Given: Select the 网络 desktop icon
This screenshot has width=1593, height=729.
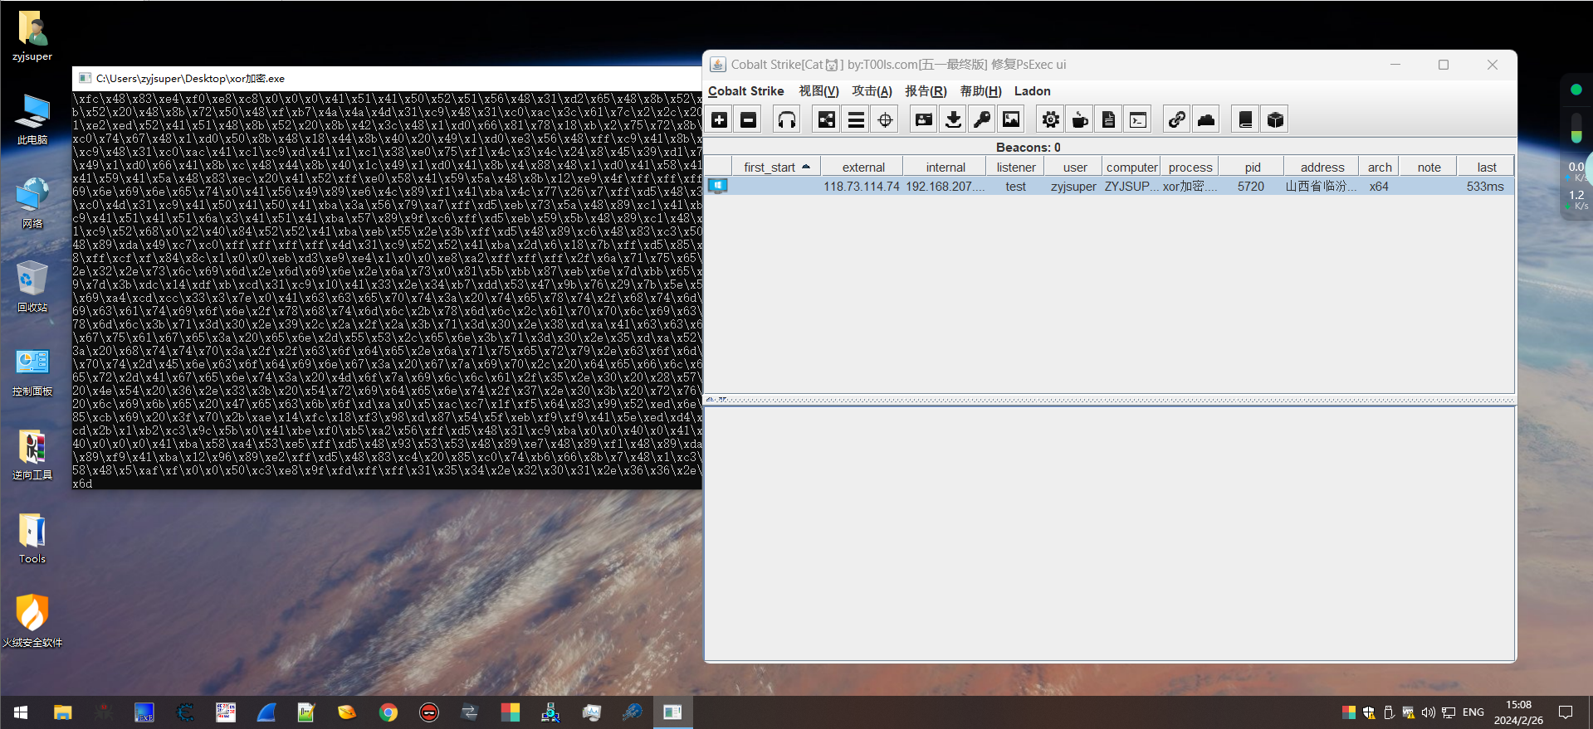Looking at the screenshot, I should (32, 203).
